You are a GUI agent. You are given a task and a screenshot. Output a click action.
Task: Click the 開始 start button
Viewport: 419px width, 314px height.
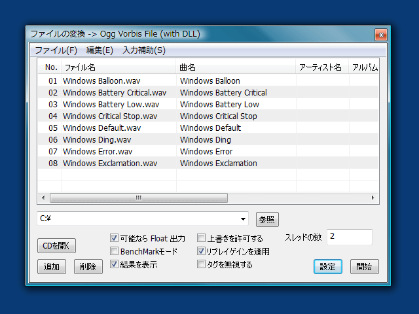[365, 266]
